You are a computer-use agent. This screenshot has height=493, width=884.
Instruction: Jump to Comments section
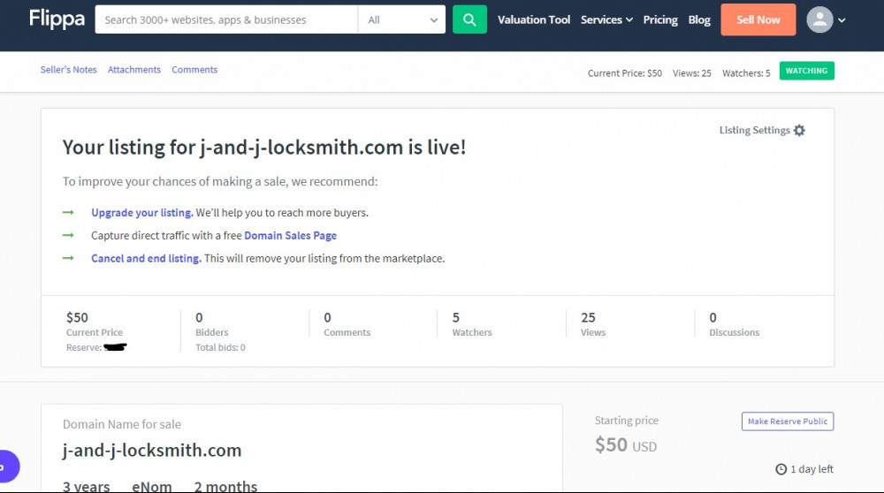[x=194, y=69]
